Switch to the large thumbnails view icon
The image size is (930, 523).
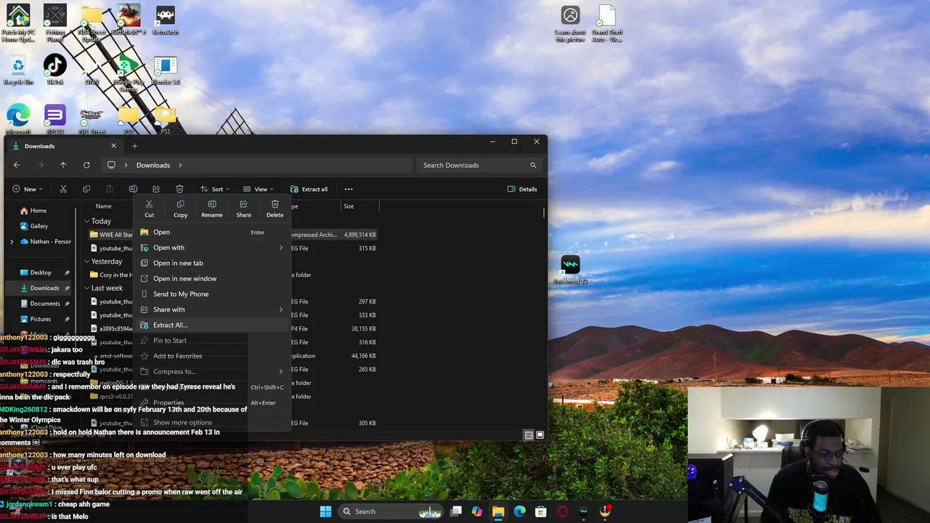pyautogui.click(x=540, y=435)
